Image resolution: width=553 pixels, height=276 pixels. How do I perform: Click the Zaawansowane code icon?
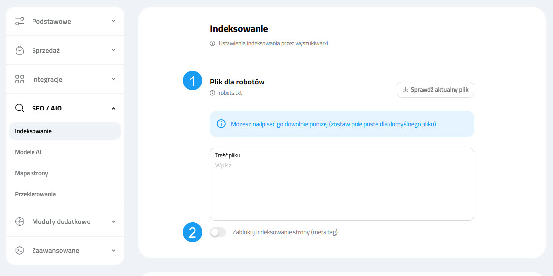tap(20, 250)
